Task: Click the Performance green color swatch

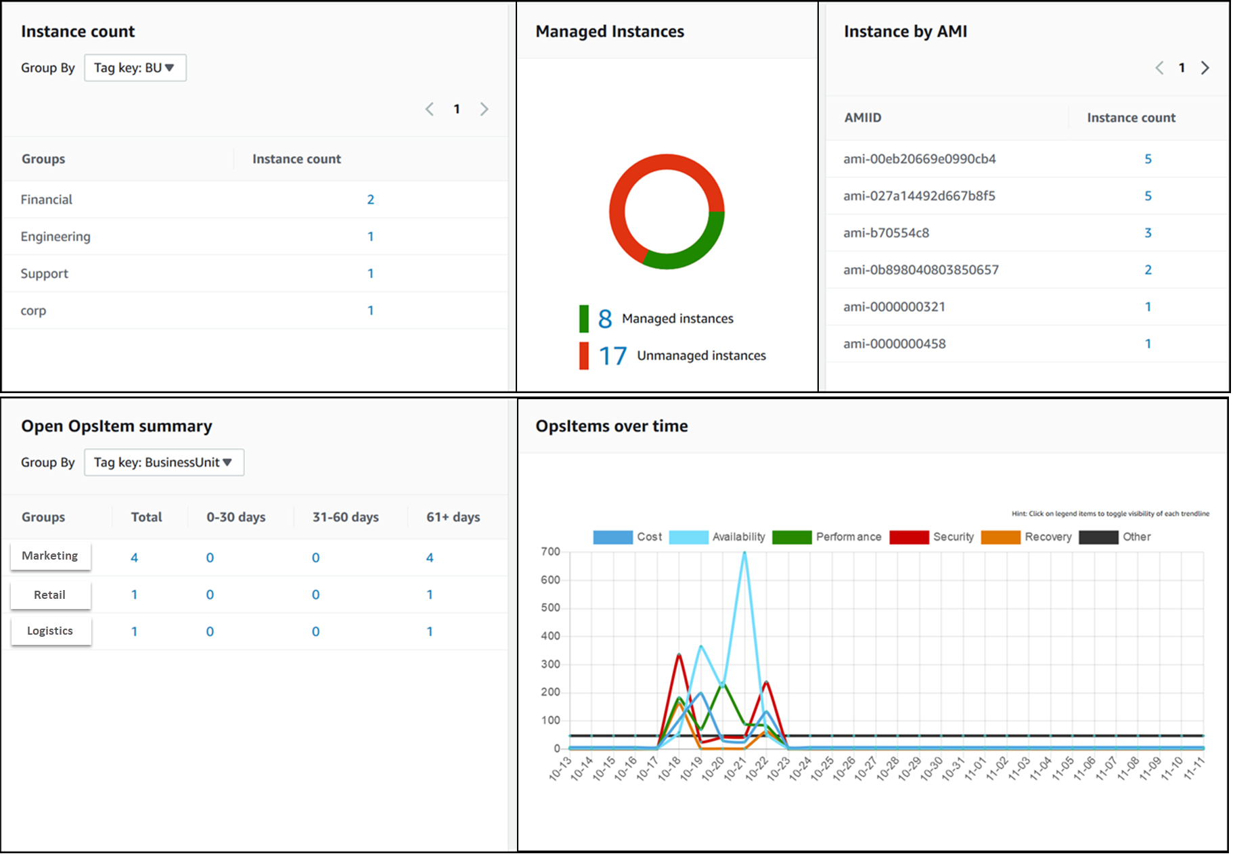Action: pos(792,537)
